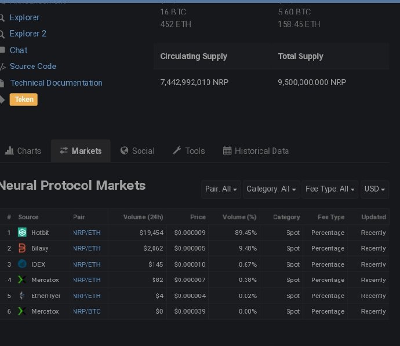
Task: Open NRP/ETH pair link on EtherFlyer row
Action: (87, 296)
